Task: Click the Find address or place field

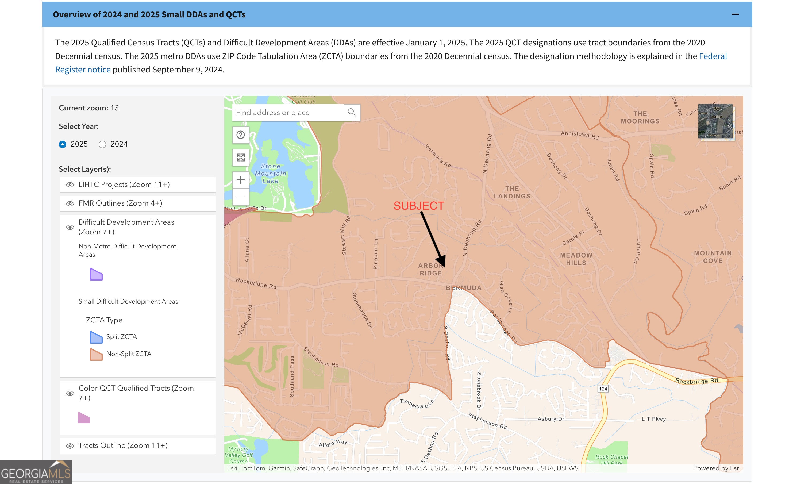Action: point(288,112)
